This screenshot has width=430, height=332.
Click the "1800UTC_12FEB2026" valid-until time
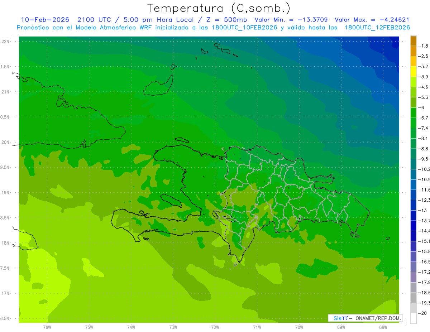click(x=377, y=27)
